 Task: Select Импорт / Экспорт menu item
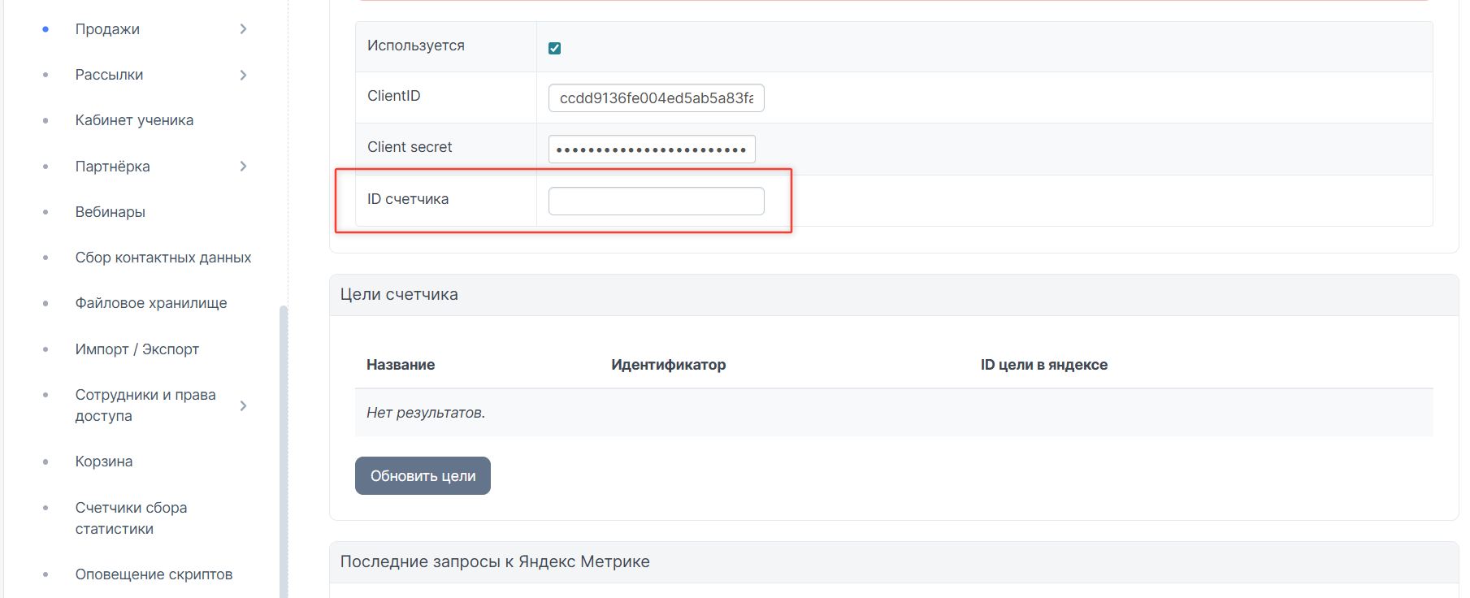[137, 349]
